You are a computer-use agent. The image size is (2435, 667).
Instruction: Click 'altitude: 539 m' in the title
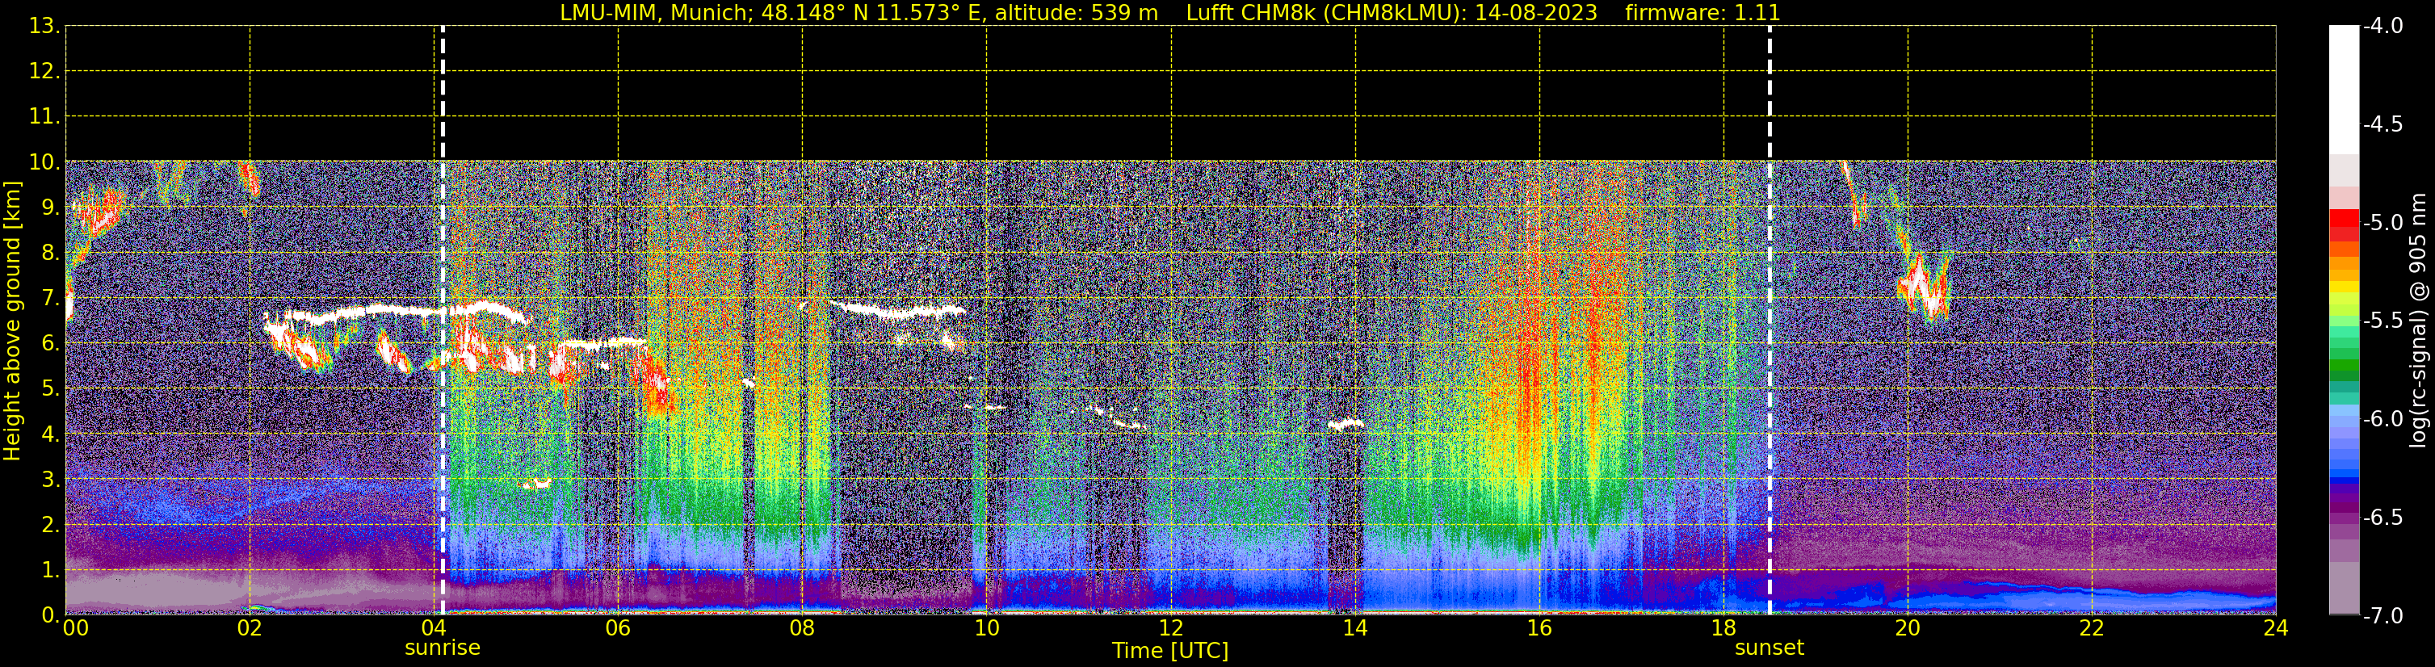1077,12
